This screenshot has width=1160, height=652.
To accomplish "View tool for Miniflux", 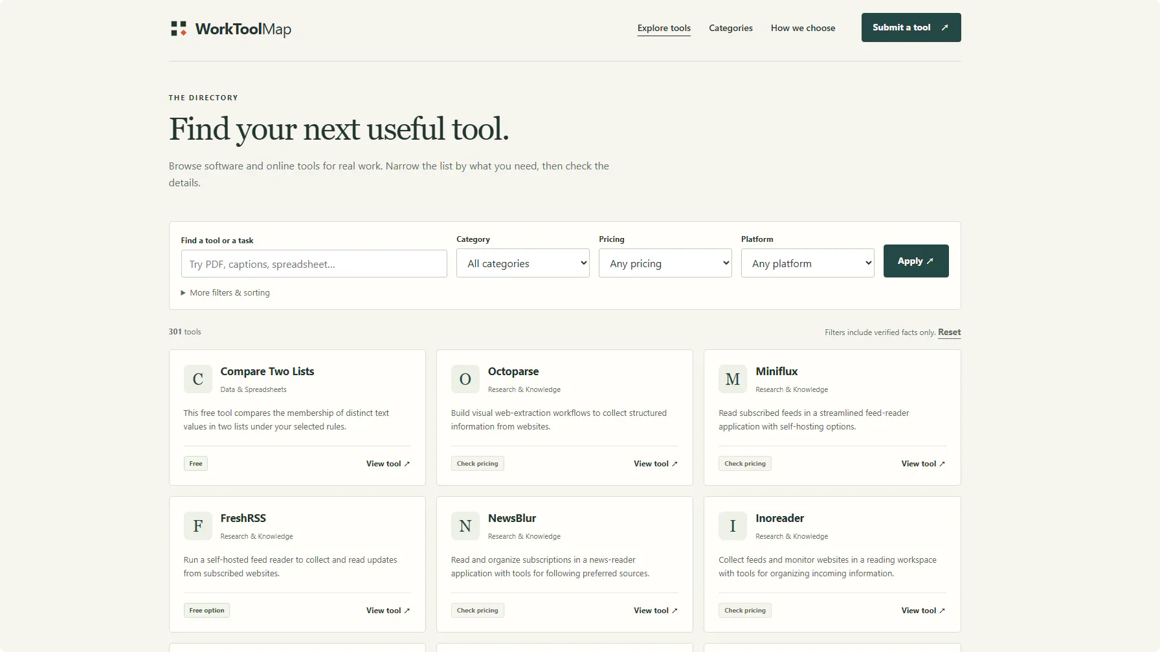I will [x=923, y=464].
